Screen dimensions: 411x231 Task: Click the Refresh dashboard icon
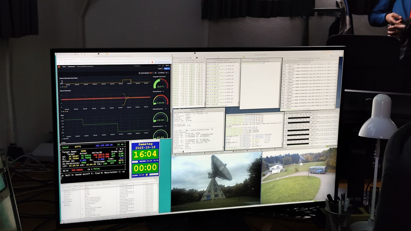click(161, 73)
